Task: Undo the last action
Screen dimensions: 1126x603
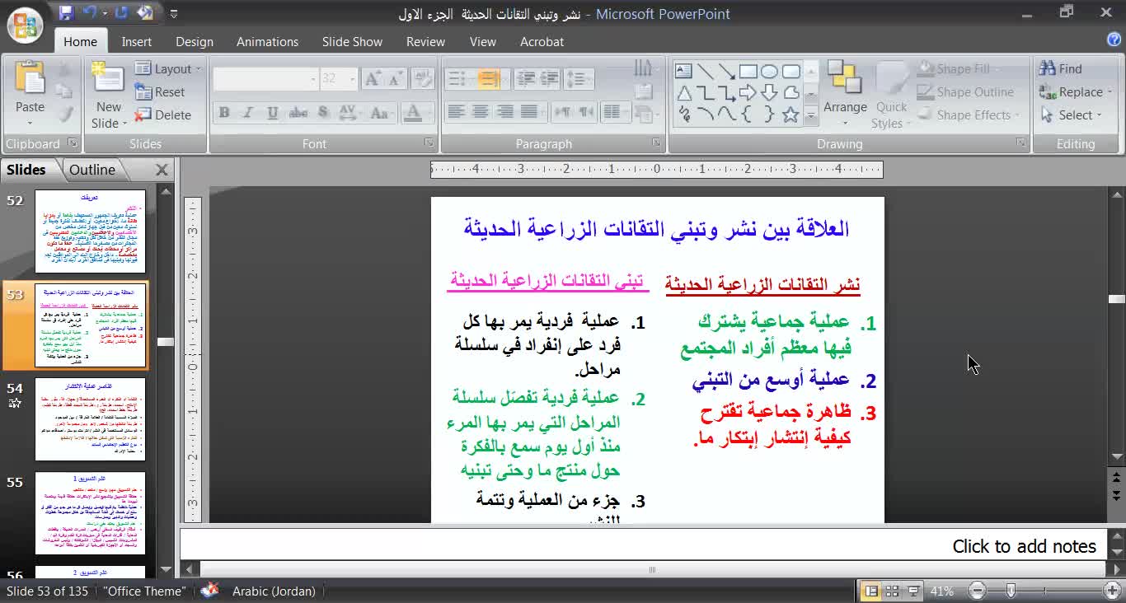Action: [90, 13]
